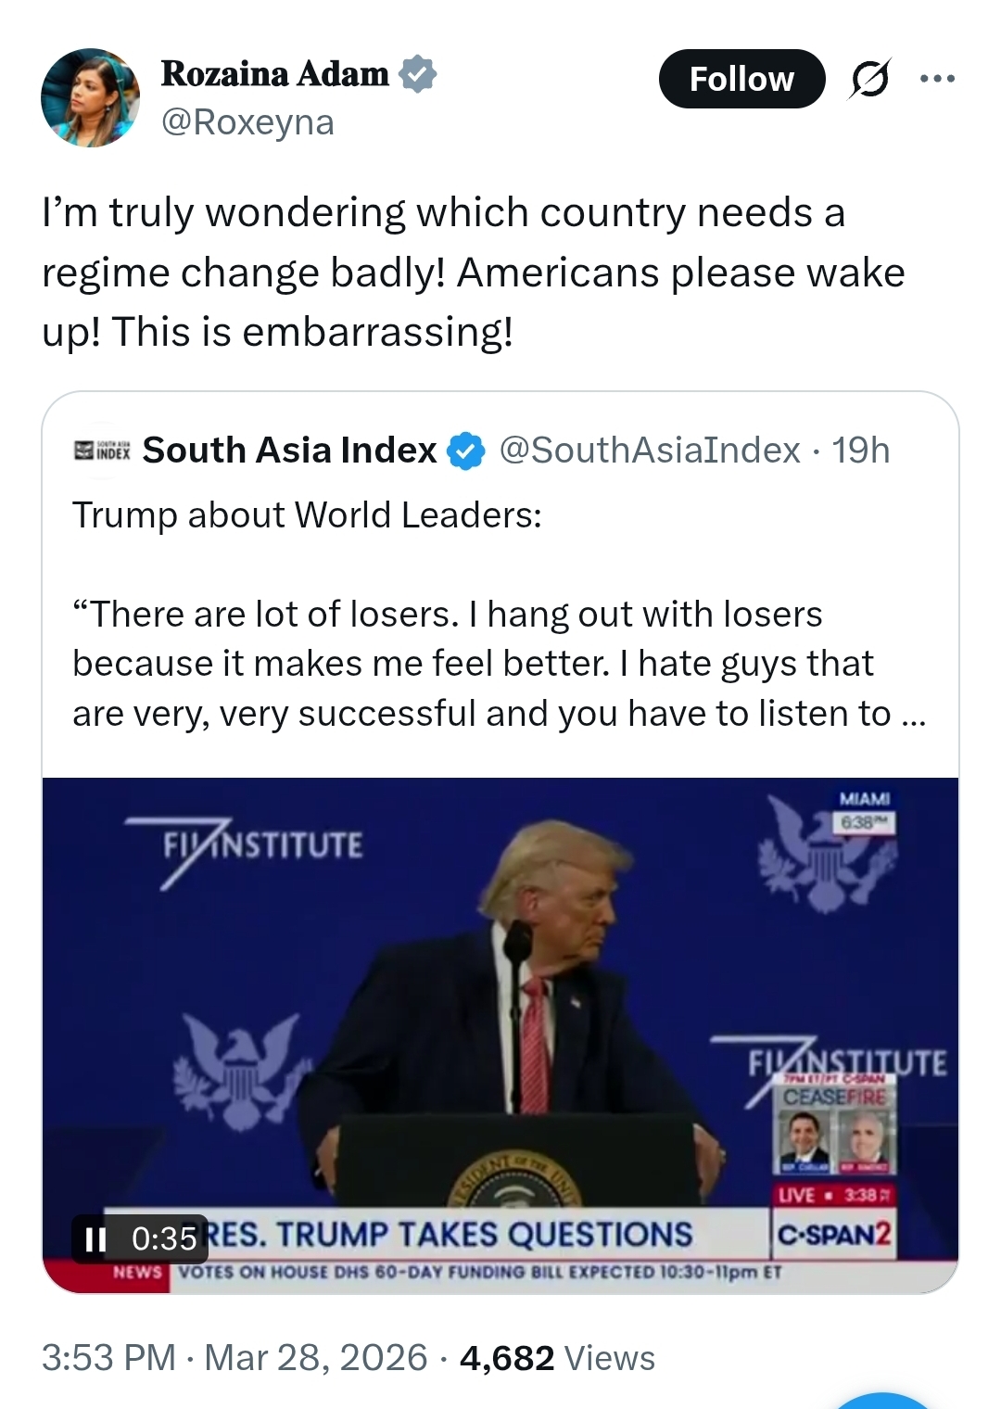Open the 4,682 Views count
This screenshot has width=1001, height=1409.
pos(557,1358)
